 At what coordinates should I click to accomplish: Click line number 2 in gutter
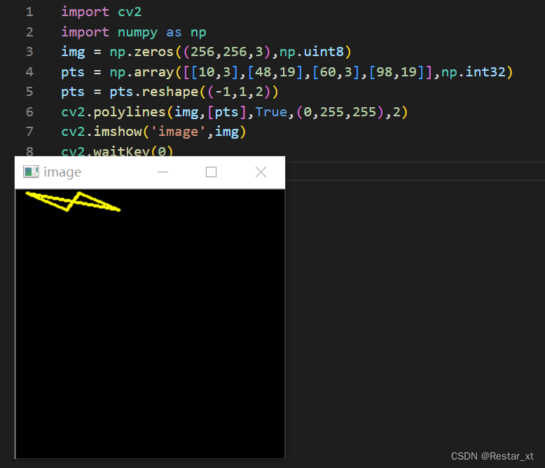pyautogui.click(x=29, y=32)
